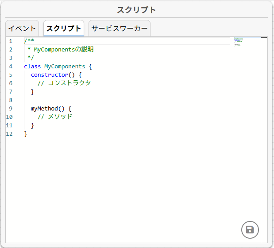The image size is (274, 248).
Task: Click line number 8 in gutter
Action: point(11,100)
